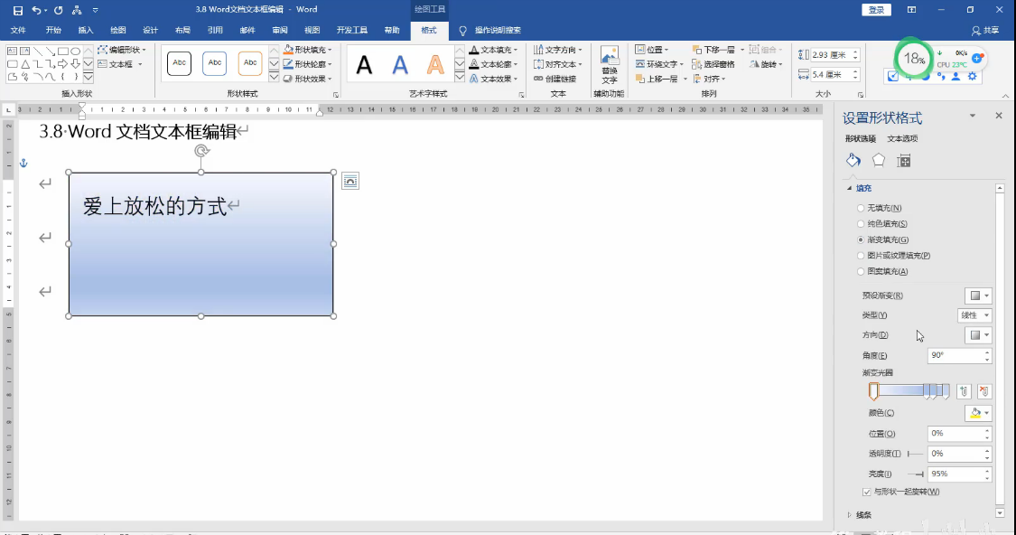The width and height of the screenshot is (1016, 535).
Task: Click the 替换文字 alt text icon
Action: (x=609, y=65)
